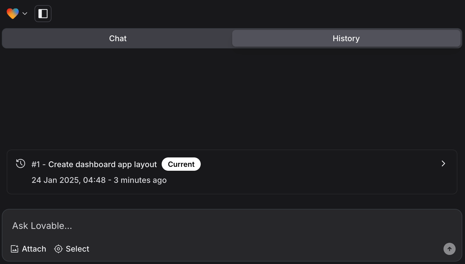Click the image attach icon
The width and height of the screenshot is (465, 264).
[x=15, y=249]
